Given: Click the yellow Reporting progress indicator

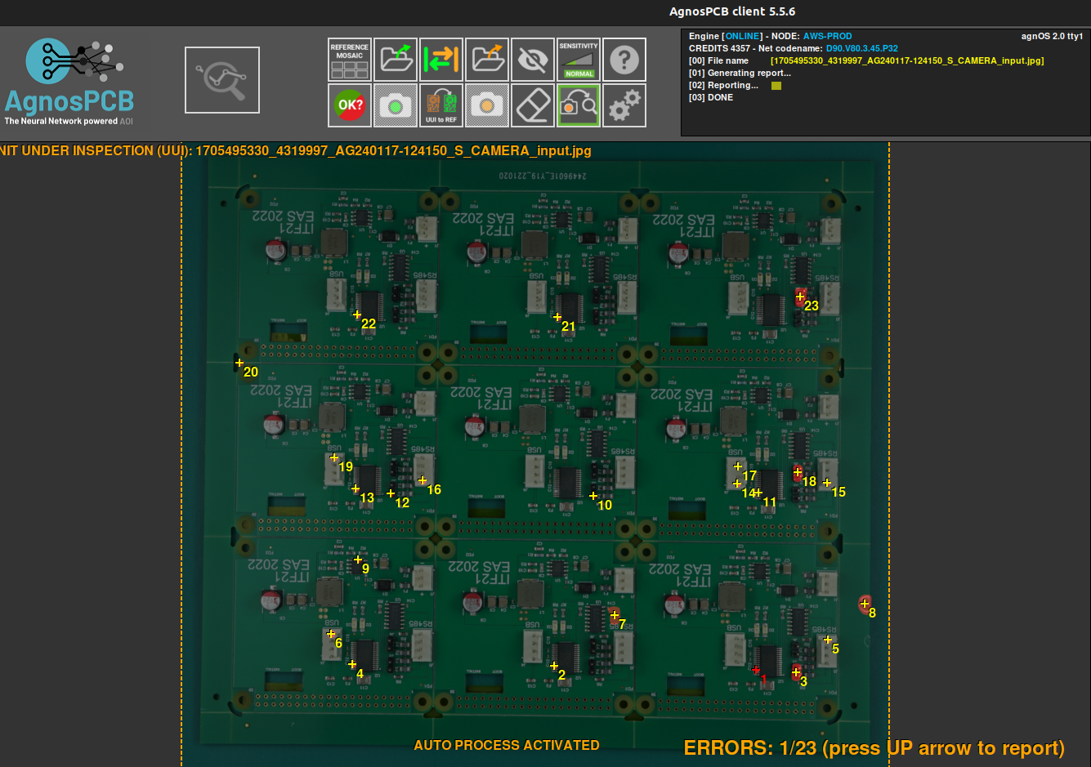Looking at the screenshot, I should pos(776,85).
